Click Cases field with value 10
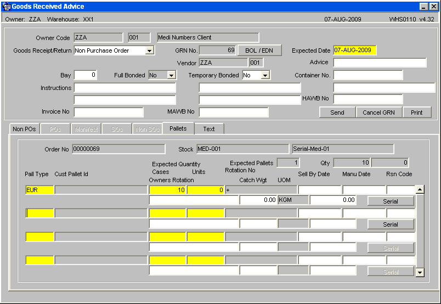441x304 pixels. (168, 190)
